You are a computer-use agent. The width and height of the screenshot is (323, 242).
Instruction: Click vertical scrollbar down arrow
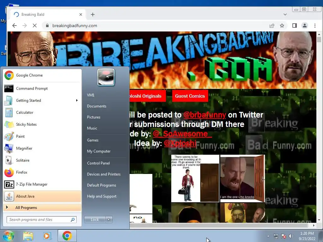click(319, 220)
